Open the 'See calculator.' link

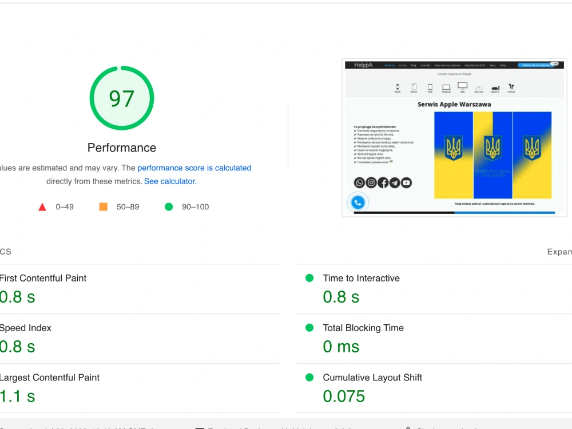click(170, 181)
